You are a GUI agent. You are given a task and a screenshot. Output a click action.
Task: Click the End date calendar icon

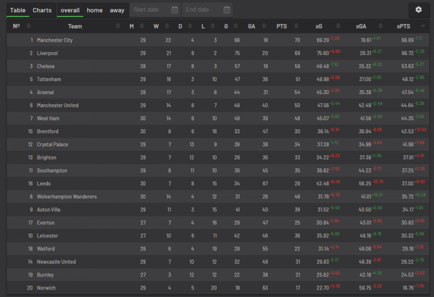tap(227, 10)
